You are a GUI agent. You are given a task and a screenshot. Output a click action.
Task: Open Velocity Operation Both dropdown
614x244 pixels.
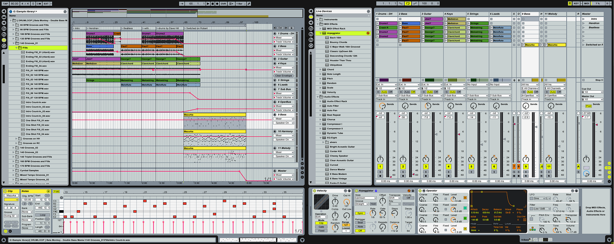(321, 217)
